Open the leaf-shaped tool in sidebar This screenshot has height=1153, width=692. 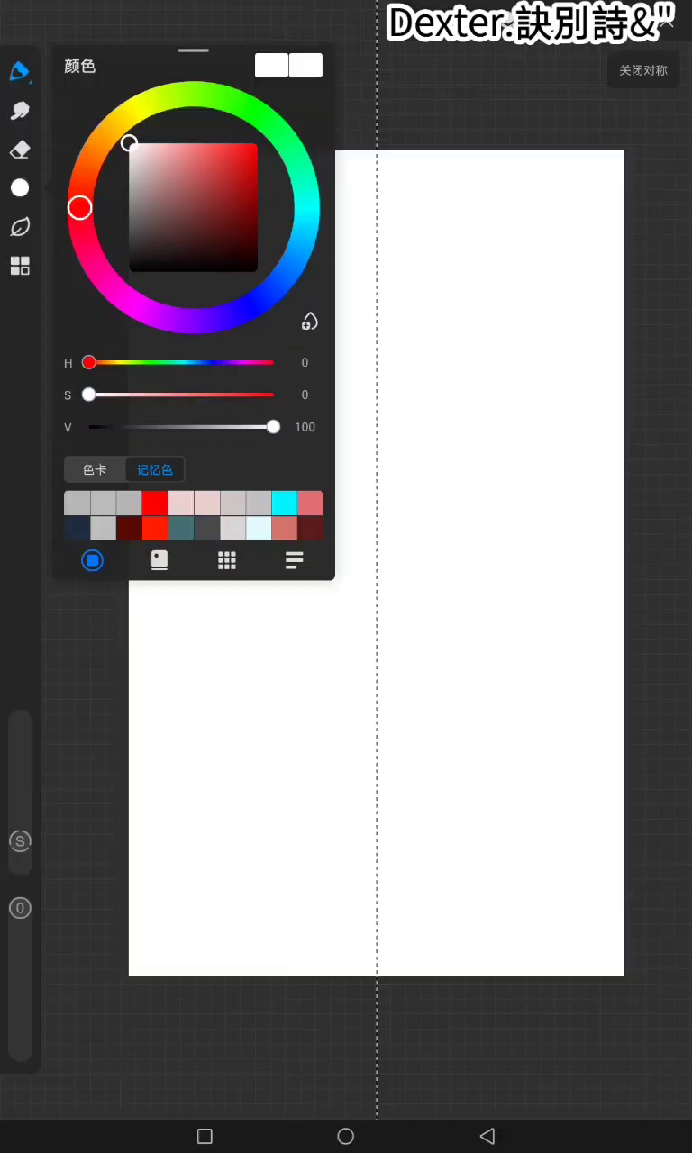pos(20,227)
